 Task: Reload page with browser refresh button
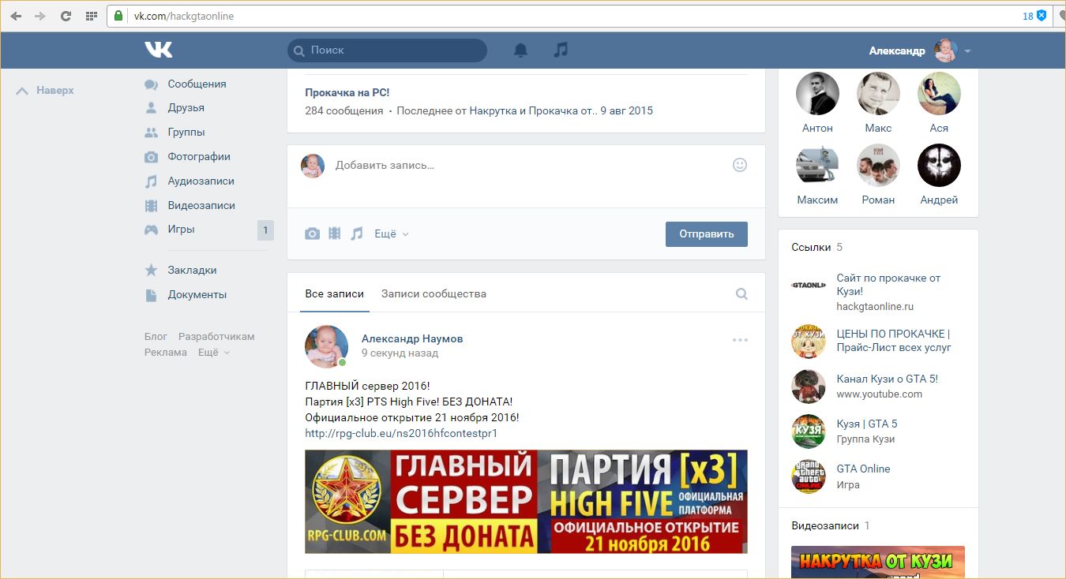tap(66, 16)
